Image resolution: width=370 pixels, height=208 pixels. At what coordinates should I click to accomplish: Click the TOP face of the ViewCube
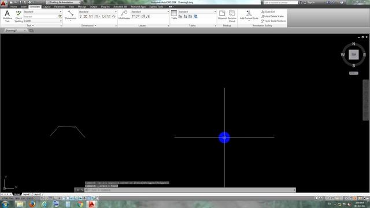[353, 54]
